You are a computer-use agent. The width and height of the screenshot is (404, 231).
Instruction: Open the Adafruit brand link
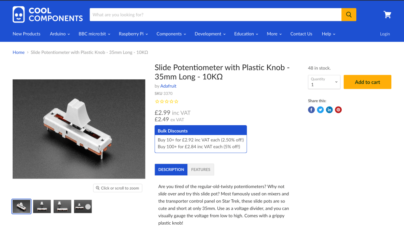pyautogui.click(x=168, y=86)
